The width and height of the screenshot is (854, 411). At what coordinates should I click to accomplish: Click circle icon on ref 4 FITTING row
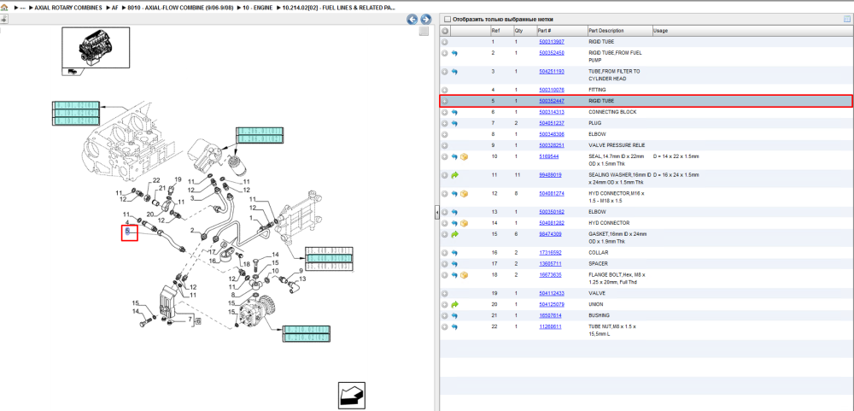444,90
